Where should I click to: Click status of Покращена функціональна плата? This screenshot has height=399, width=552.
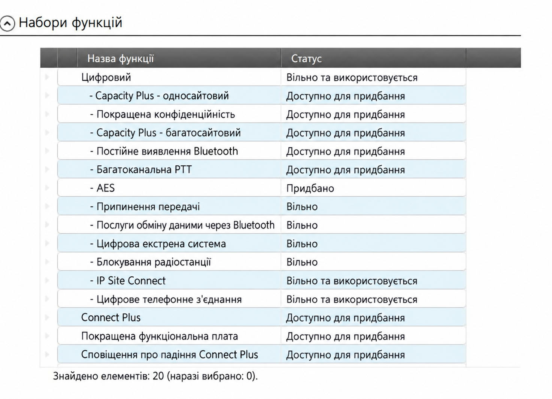click(345, 337)
